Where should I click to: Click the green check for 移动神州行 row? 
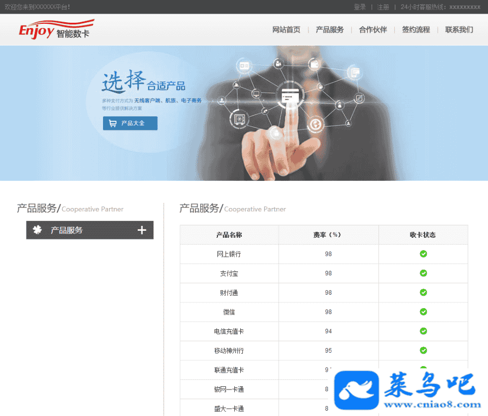click(x=423, y=350)
